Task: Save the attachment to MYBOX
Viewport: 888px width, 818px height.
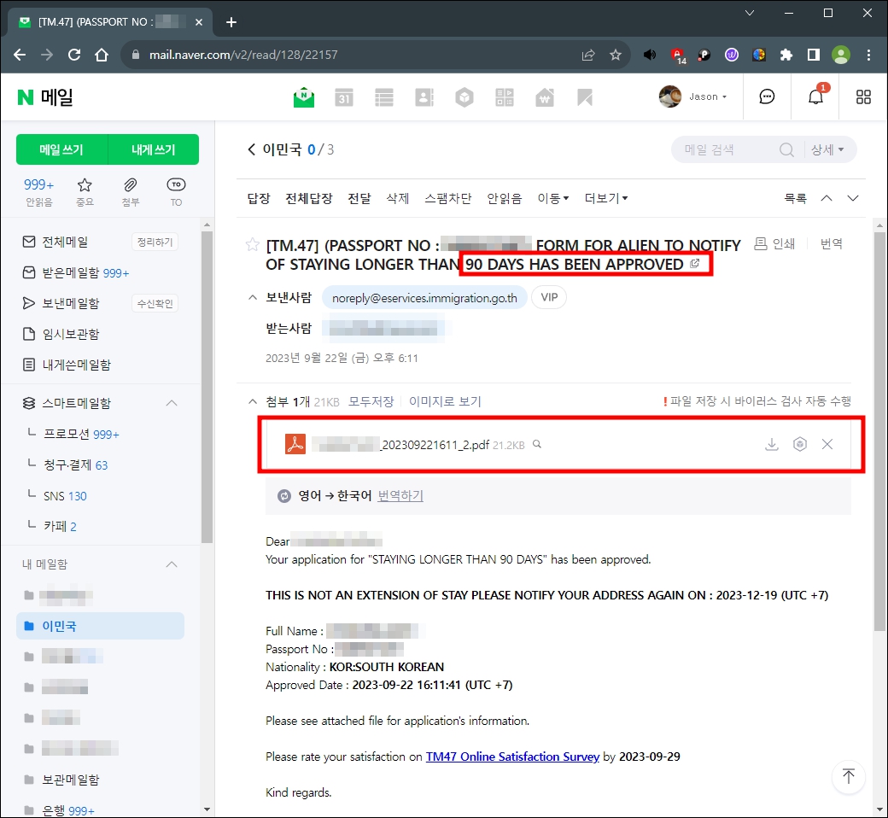Action: [x=800, y=444]
